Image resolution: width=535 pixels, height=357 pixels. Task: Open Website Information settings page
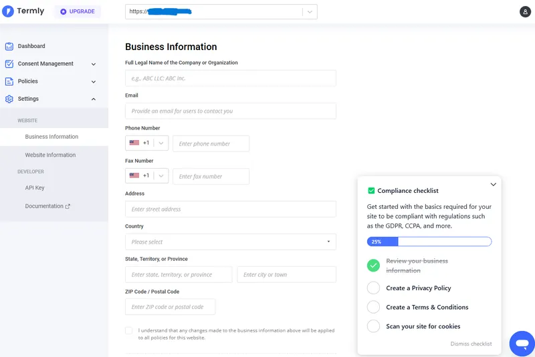click(x=50, y=155)
